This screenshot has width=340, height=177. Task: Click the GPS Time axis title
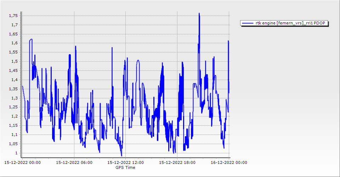pyautogui.click(x=125, y=167)
